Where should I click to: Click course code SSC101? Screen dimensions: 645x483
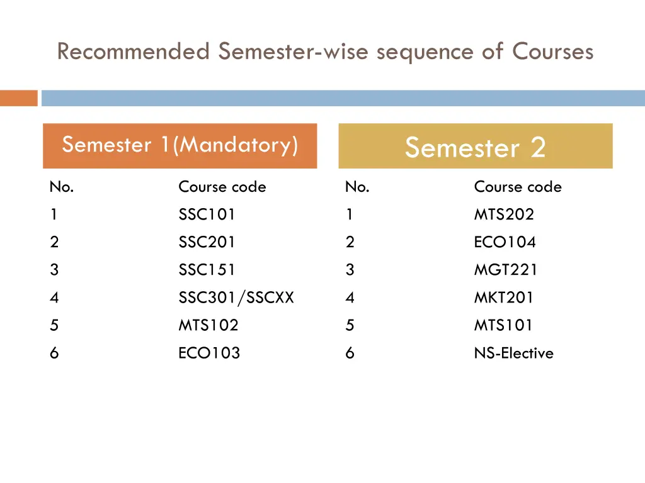point(207,214)
